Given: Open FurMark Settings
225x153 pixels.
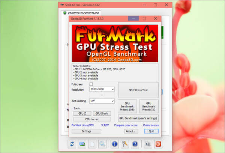Looking at the screenshot, I should tap(86, 131).
